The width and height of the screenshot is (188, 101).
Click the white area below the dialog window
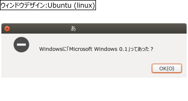pyautogui.click(x=94, y=89)
